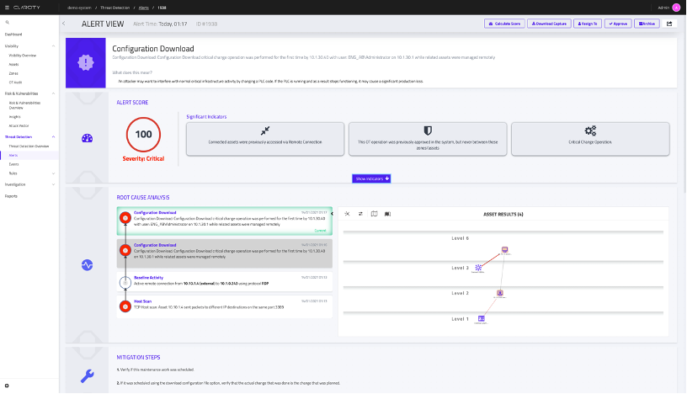Click the purple alert badge icon
687x394 pixels.
pyautogui.click(x=85, y=62)
